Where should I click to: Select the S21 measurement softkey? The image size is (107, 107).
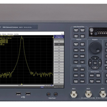pyautogui.click(x=59, y=44)
